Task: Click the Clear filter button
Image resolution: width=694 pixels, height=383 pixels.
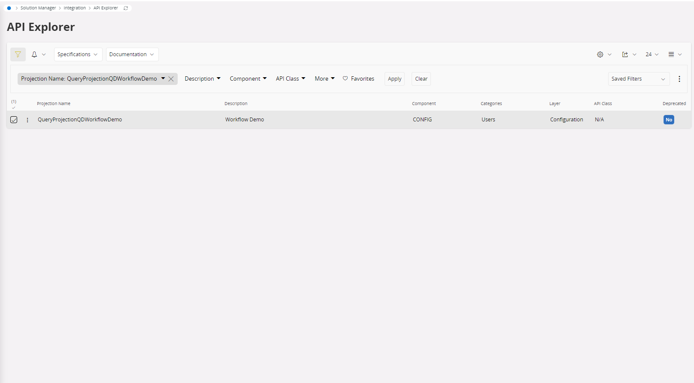Action: coord(421,79)
